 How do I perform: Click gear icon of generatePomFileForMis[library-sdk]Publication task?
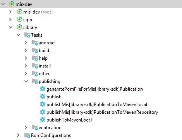pos(43,89)
